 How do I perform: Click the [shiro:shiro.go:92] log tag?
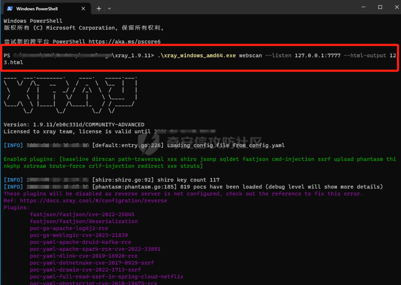pos(123,180)
